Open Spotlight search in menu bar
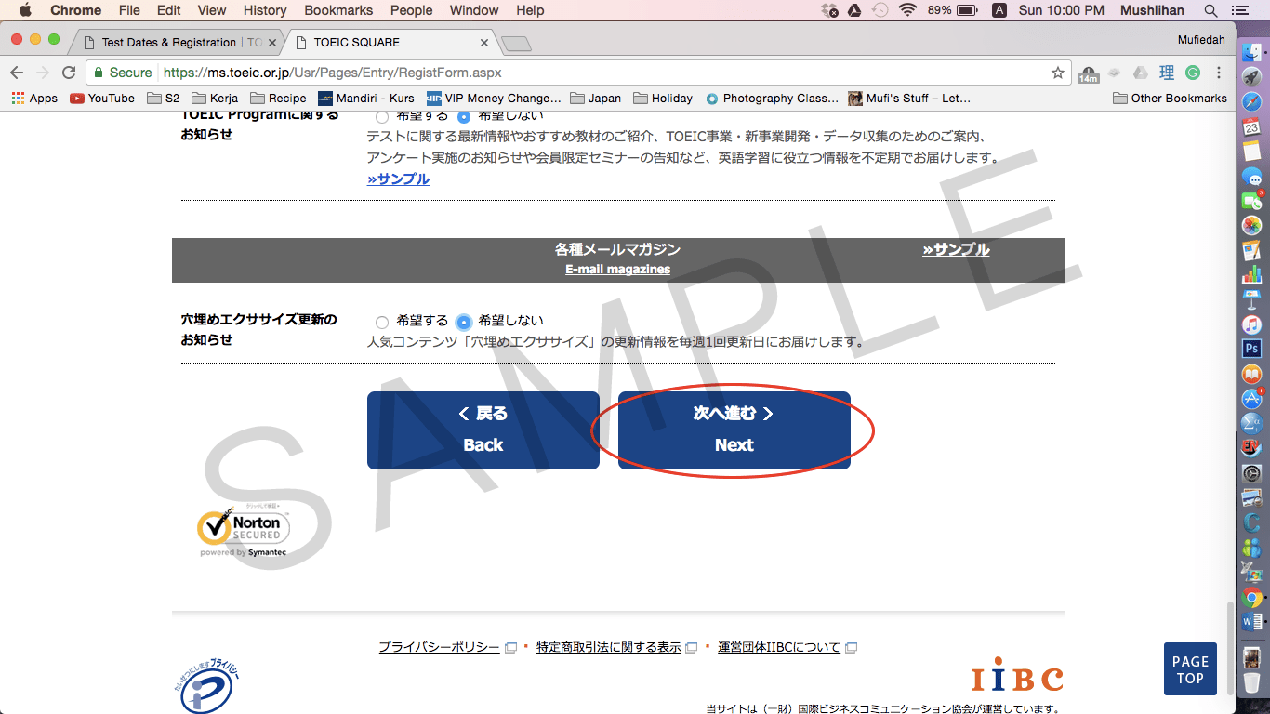Image resolution: width=1270 pixels, height=714 pixels. tap(1210, 10)
